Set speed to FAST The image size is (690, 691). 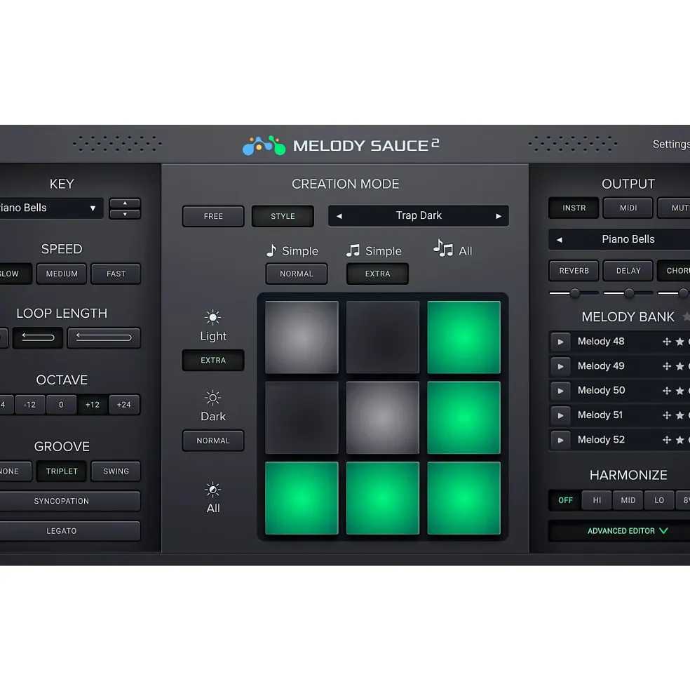[116, 274]
